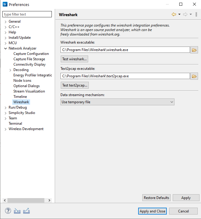
Task: Click the grayed forward arrow icon
Action: (x=185, y=14)
